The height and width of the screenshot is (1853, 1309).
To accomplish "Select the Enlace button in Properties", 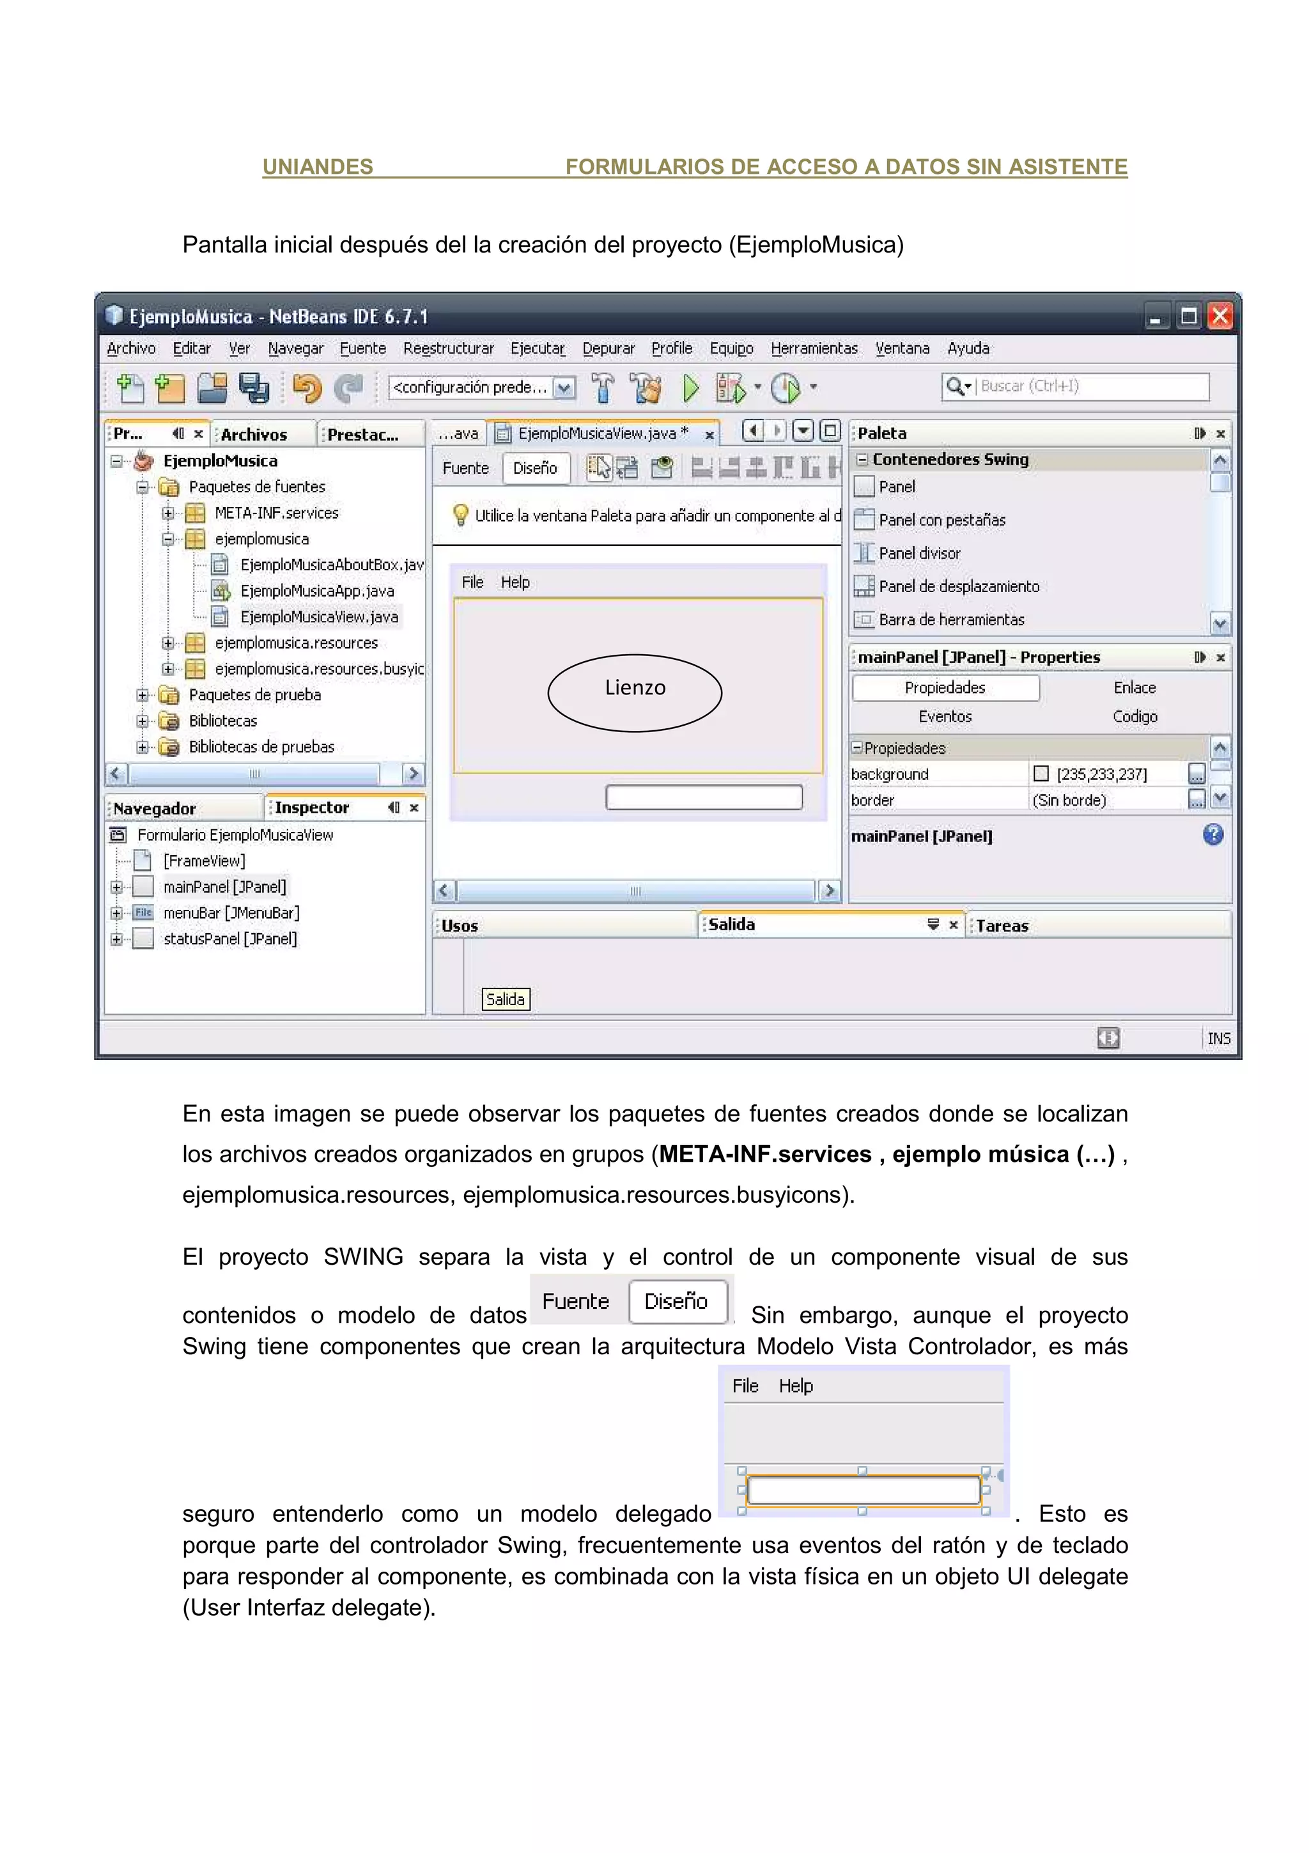I will coord(1134,687).
